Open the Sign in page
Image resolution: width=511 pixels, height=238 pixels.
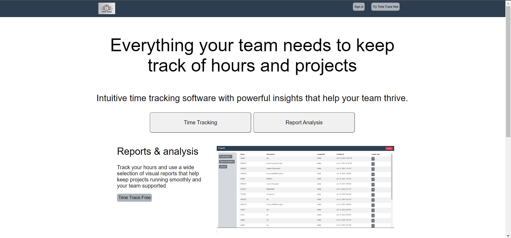pyautogui.click(x=359, y=7)
